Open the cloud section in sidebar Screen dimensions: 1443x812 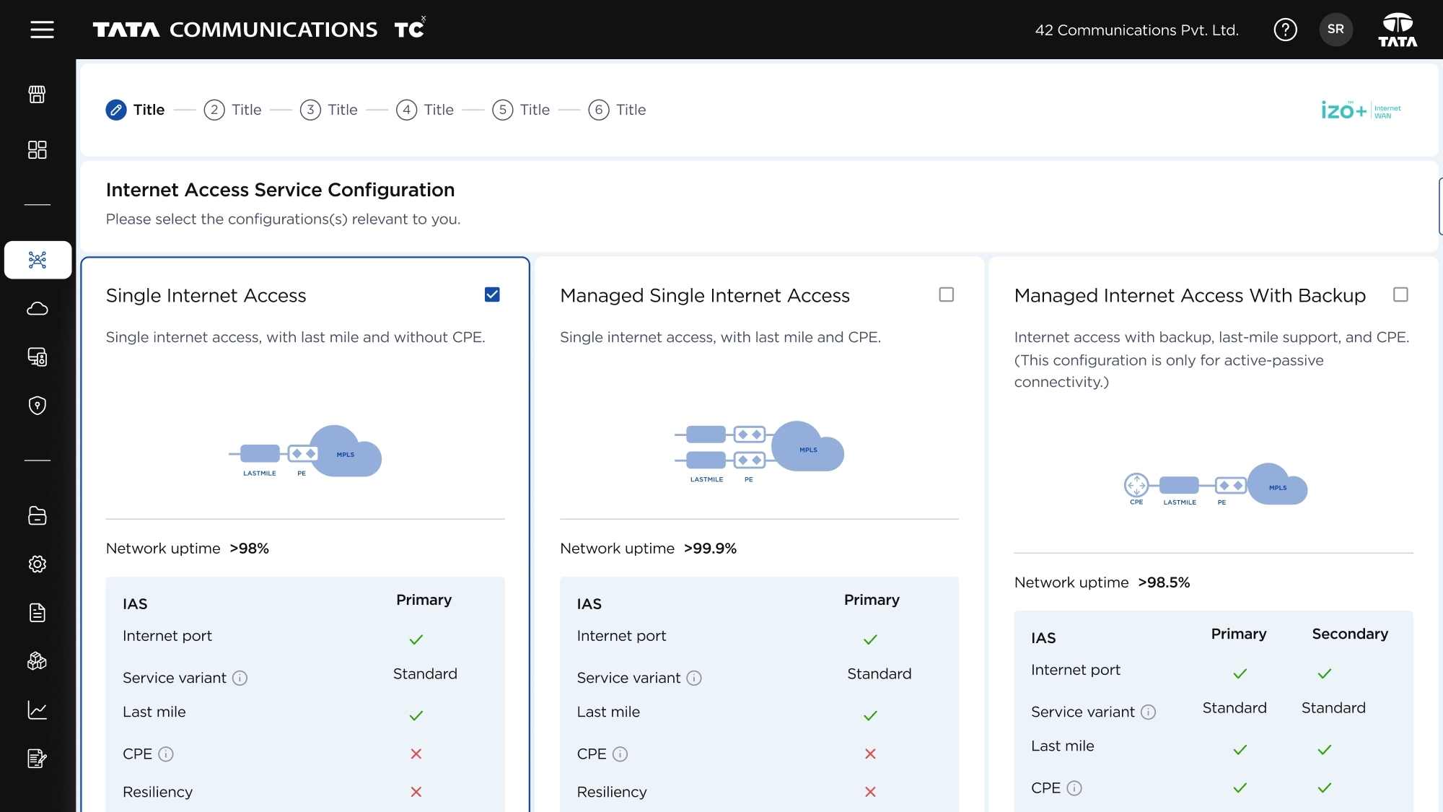pyautogui.click(x=38, y=309)
